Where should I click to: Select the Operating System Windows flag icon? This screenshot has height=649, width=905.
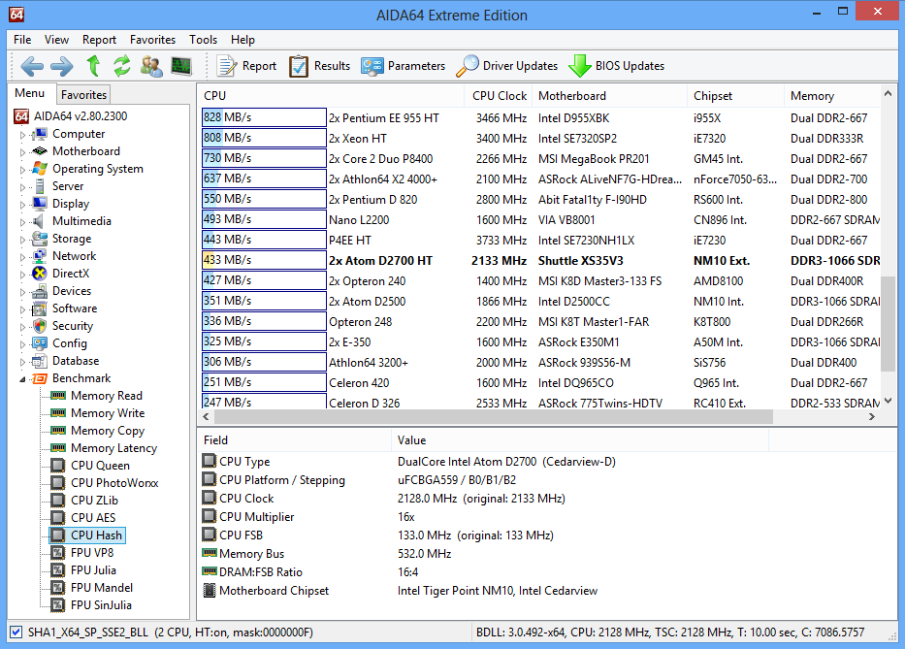[x=40, y=169]
